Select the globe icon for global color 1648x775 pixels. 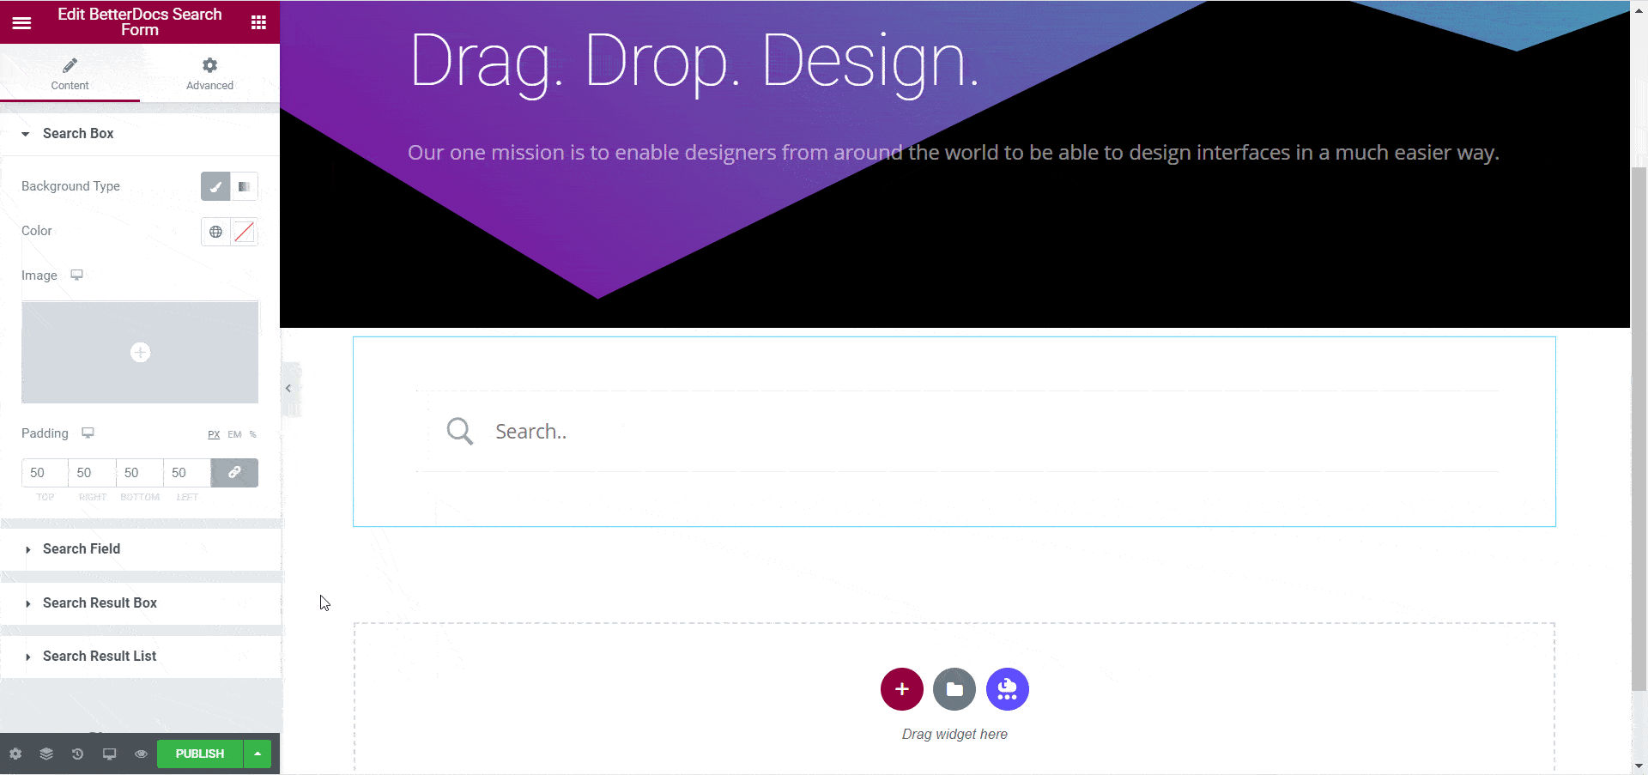(x=215, y=231)
